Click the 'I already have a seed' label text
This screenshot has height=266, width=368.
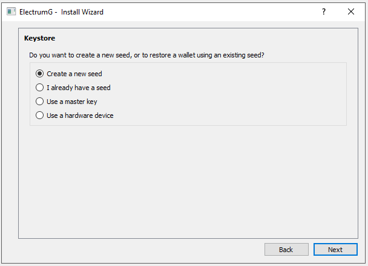(79, 88)
